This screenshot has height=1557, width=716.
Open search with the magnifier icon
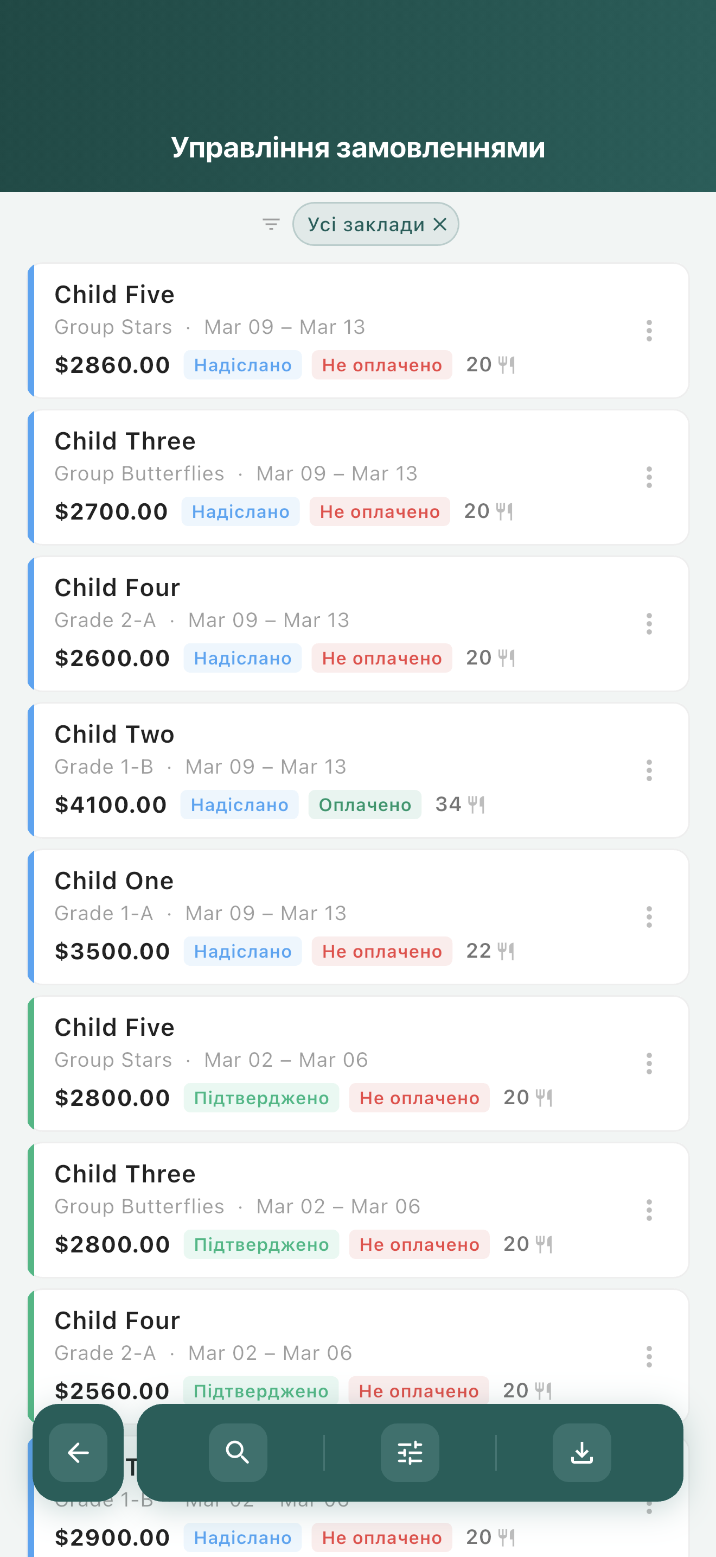click(238, 1452)
